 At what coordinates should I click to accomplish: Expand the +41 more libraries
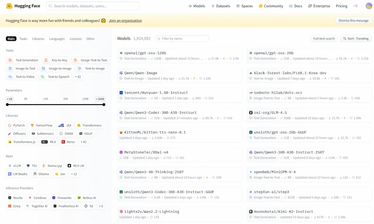pyautogui.click(x=84, y=142)
